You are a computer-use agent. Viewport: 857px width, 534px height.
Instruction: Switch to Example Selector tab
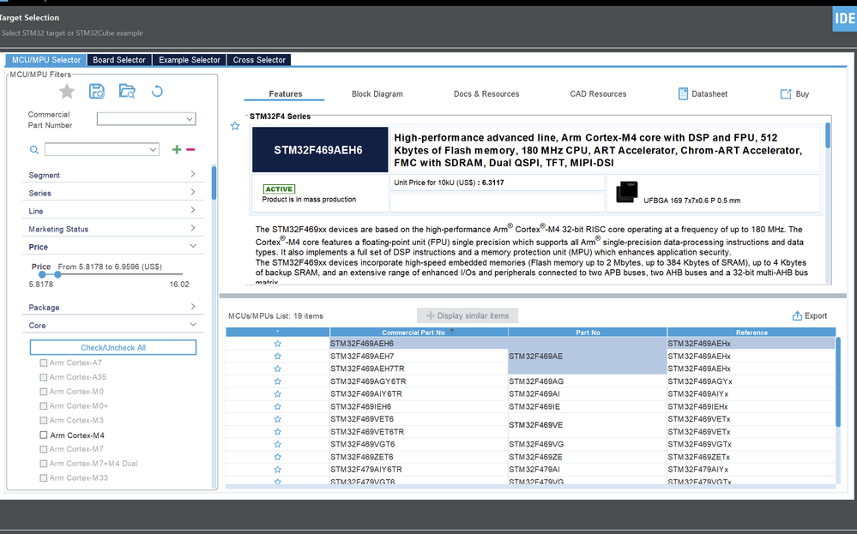pyautogui.click(x=189, y=59)
